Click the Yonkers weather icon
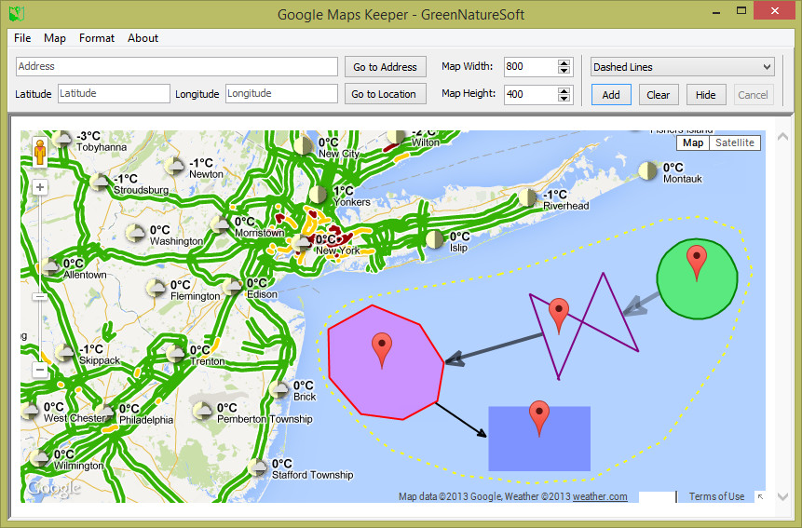 click(318, 195)
